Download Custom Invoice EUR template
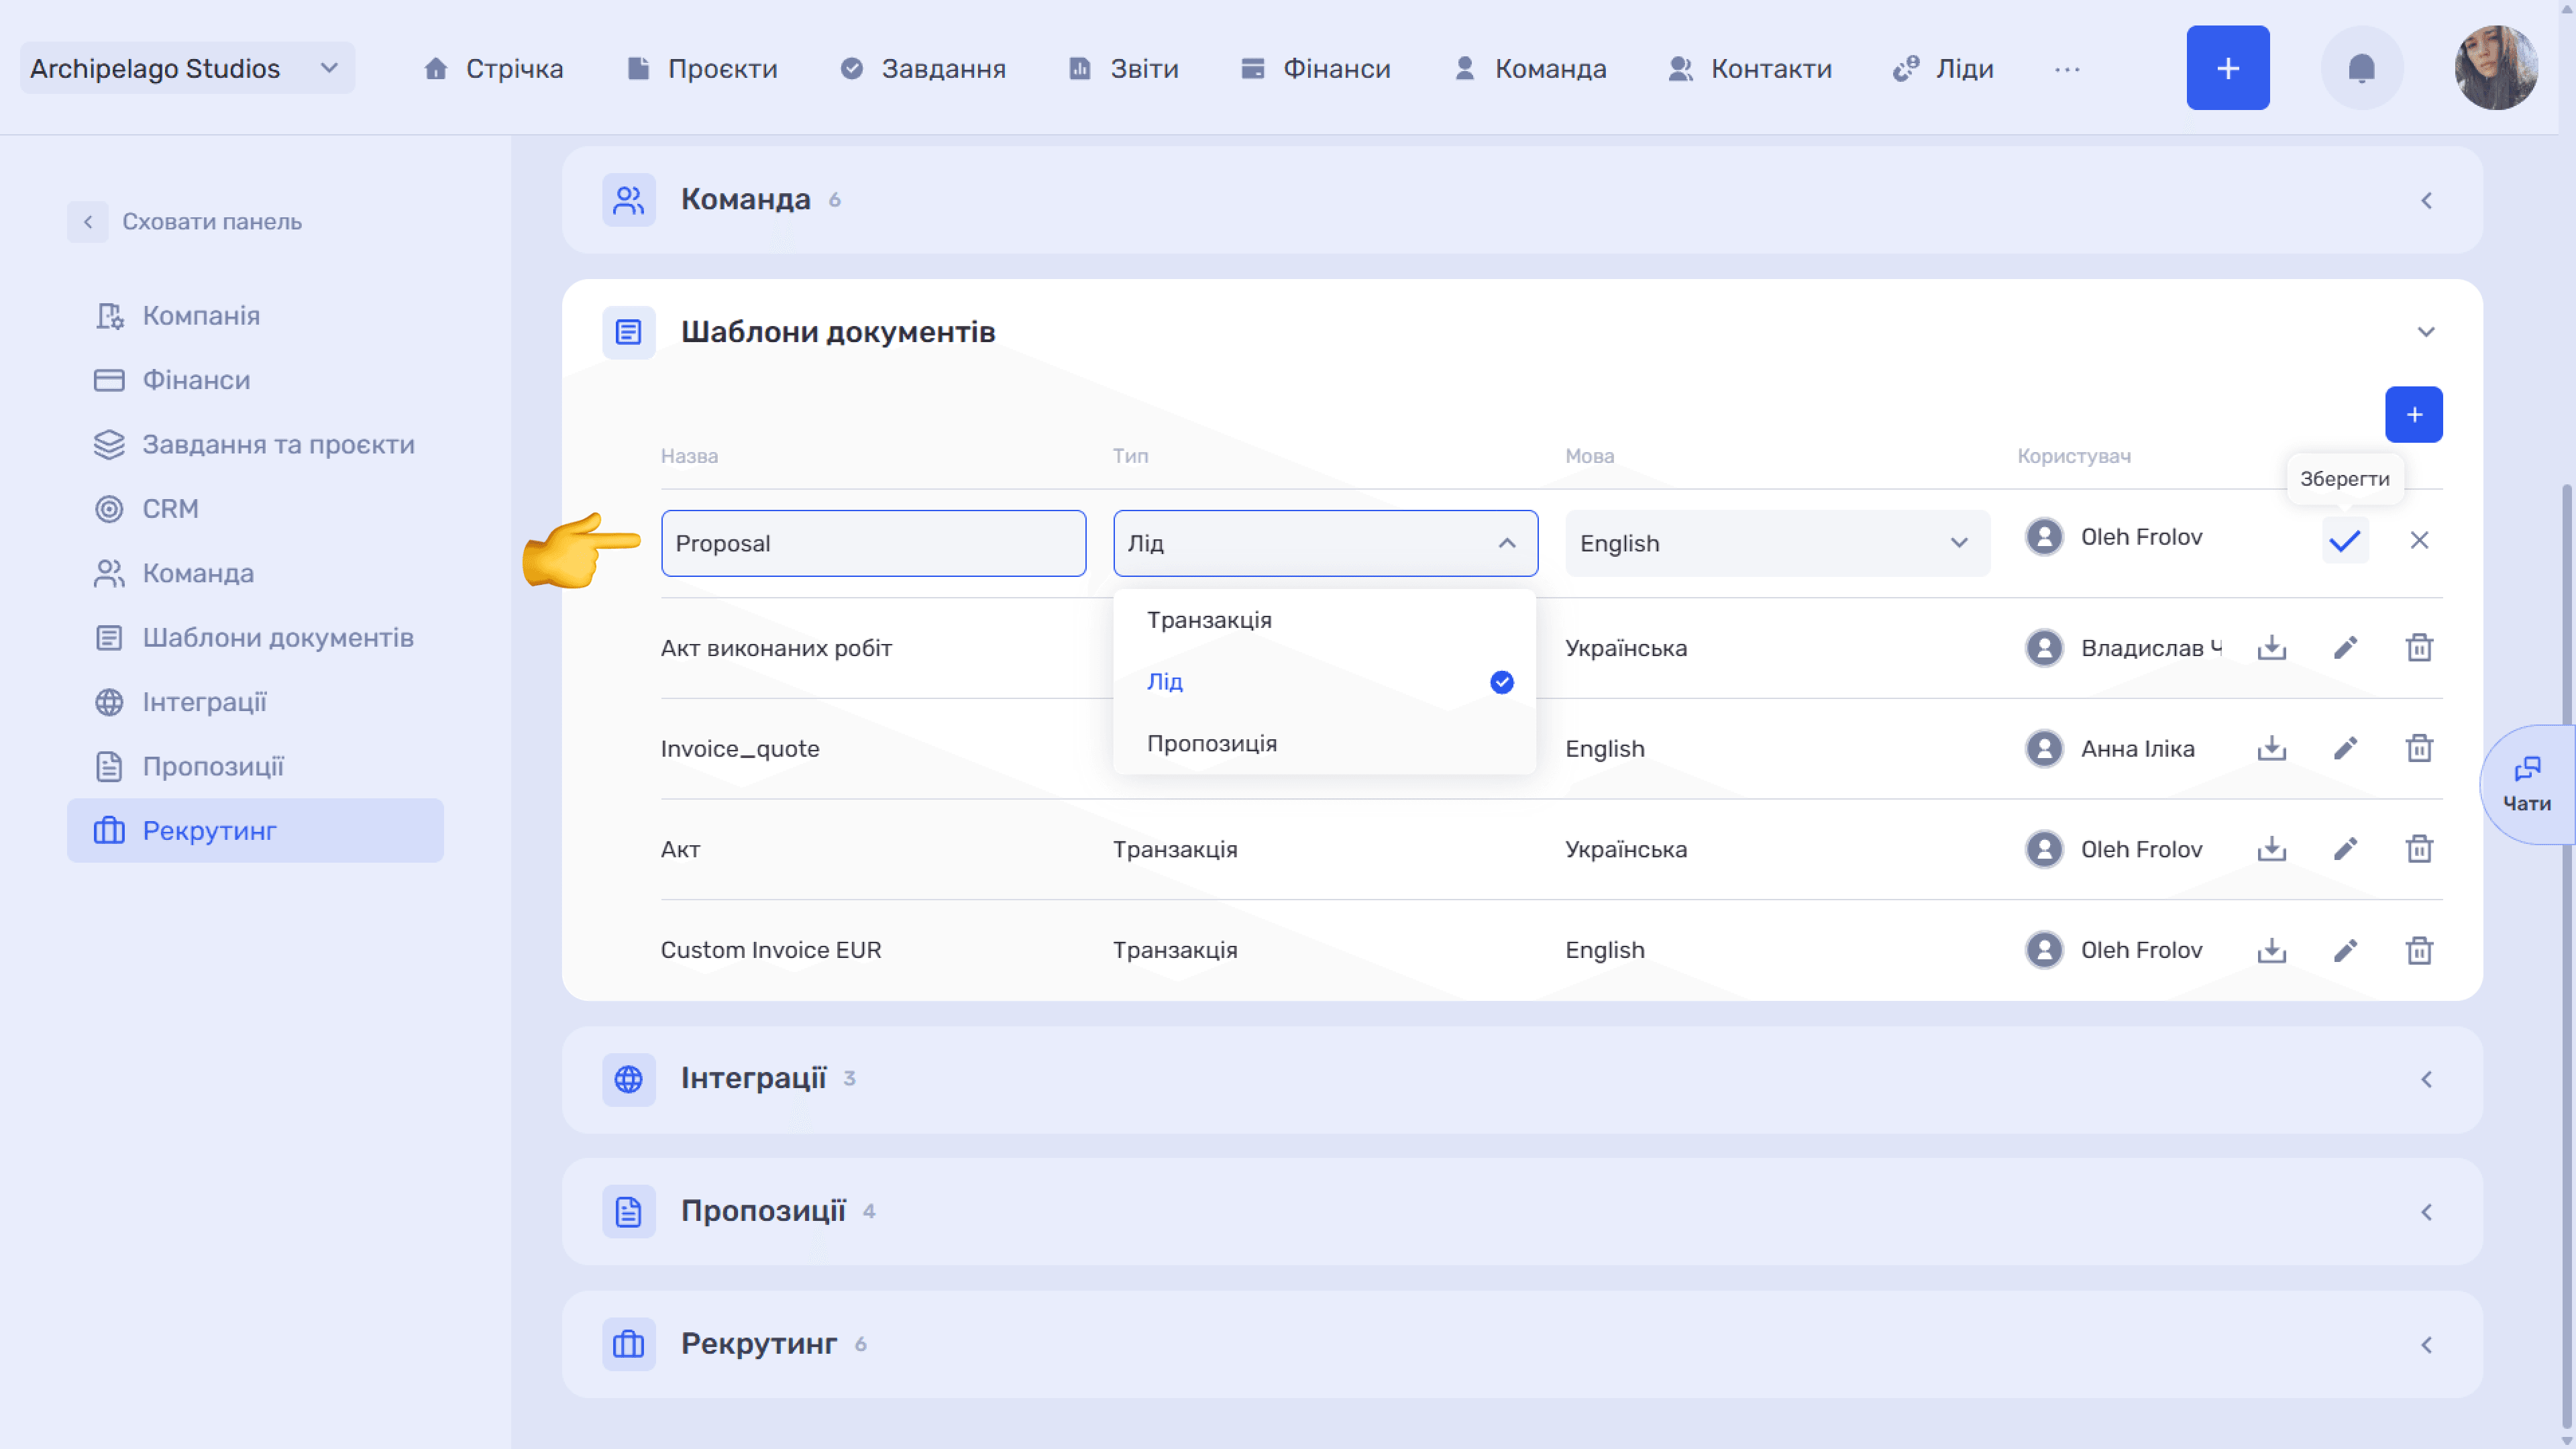The height and width of the screenshot is (1449, 2576). coord(2271,950)
